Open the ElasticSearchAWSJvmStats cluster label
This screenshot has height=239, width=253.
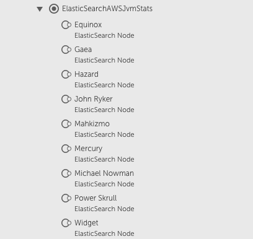107,9
